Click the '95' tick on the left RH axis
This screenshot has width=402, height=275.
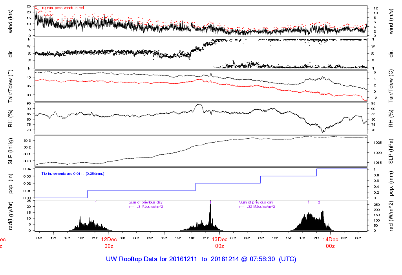[x=29, y=103]
